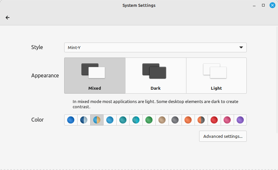This screenshot has width=278, height=170.
Task: Select the blue and sand split color swatch
Action: [x=97, y=120]
